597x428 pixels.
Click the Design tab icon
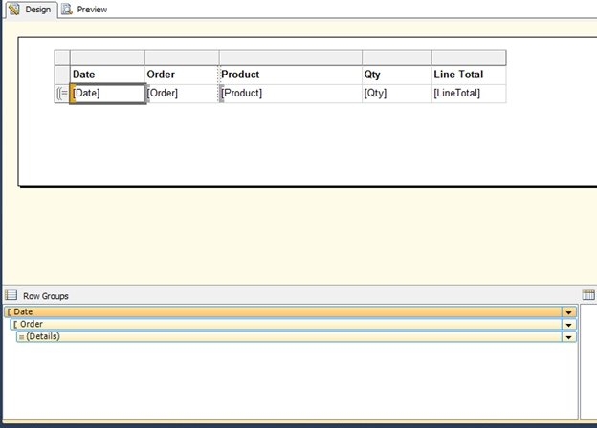pyautogui.click(x=13, y=9)
